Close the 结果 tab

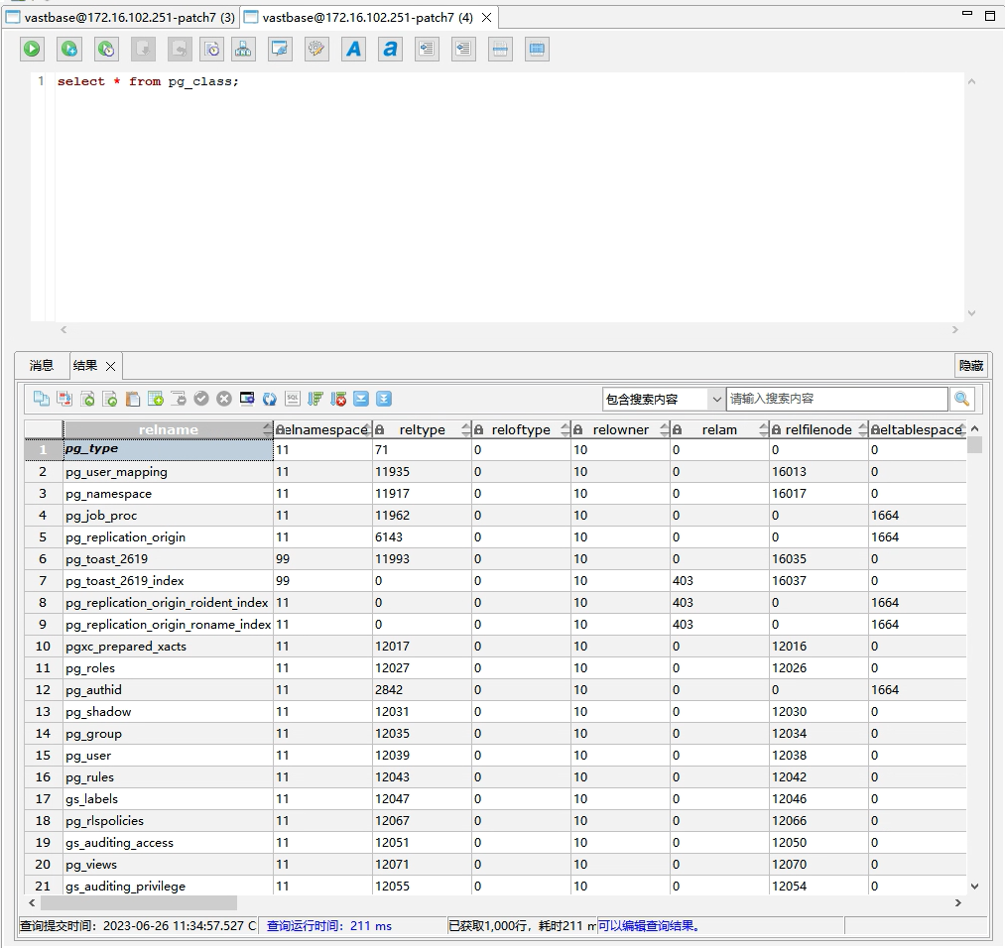tap(111, 367)
